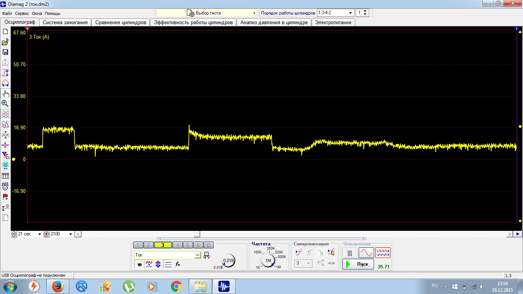523x294 pixels.
Task: Click the filter funnel icon
Action: tap(5, 155)
